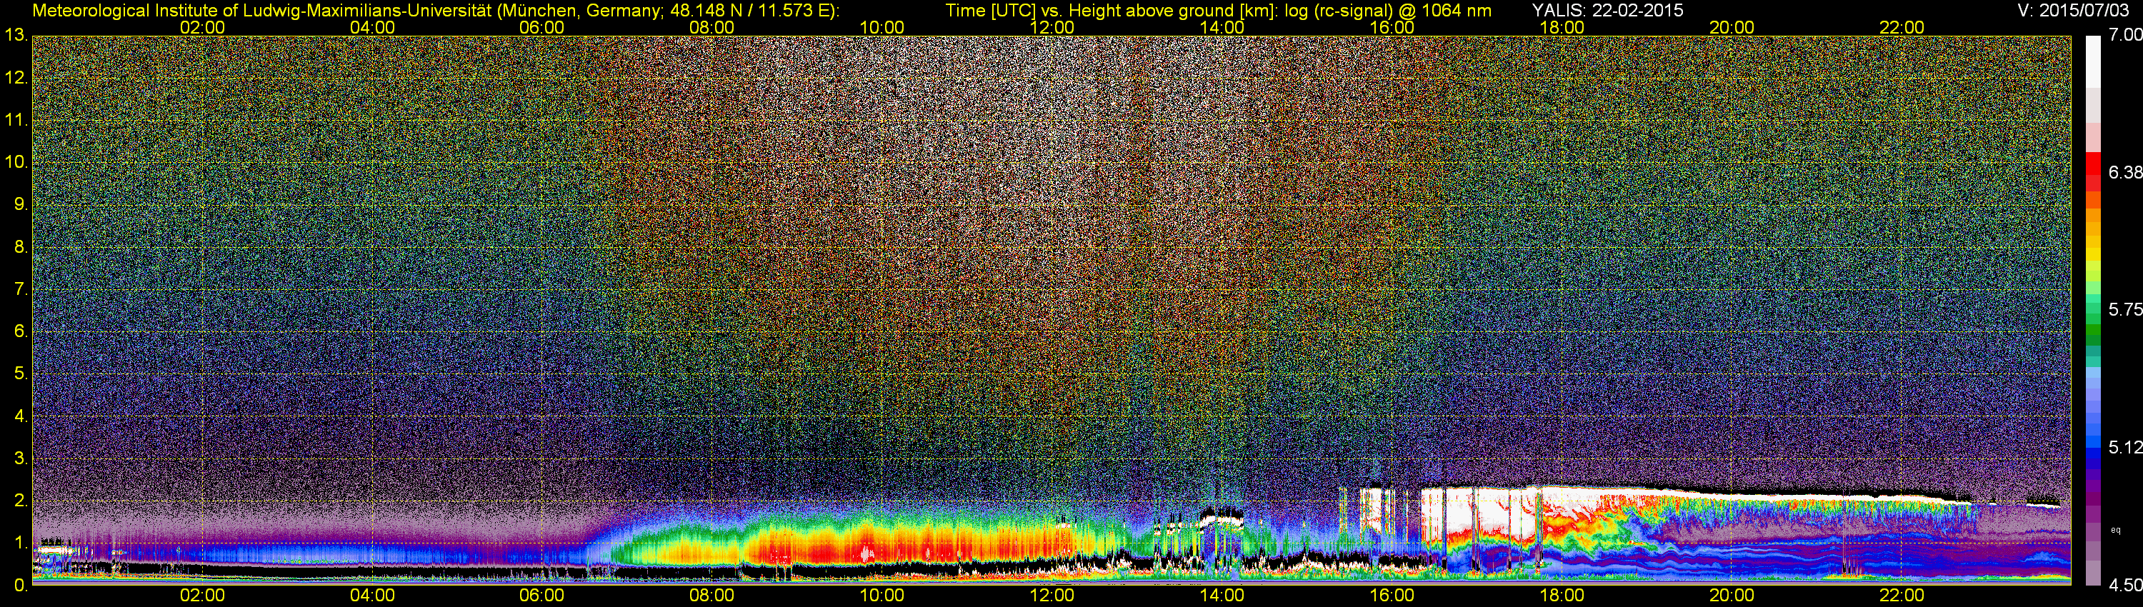Click the 20:00 label on the lower time axis
The width and height of the screenshot is (2143, 607).
(1732, 596)
